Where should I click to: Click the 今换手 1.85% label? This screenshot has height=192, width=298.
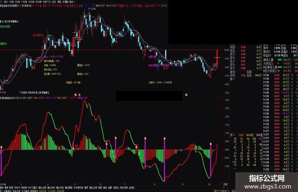coord(160,83)
